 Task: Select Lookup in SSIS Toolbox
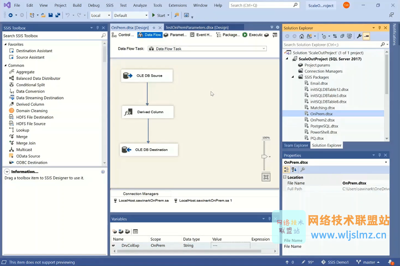22,130
